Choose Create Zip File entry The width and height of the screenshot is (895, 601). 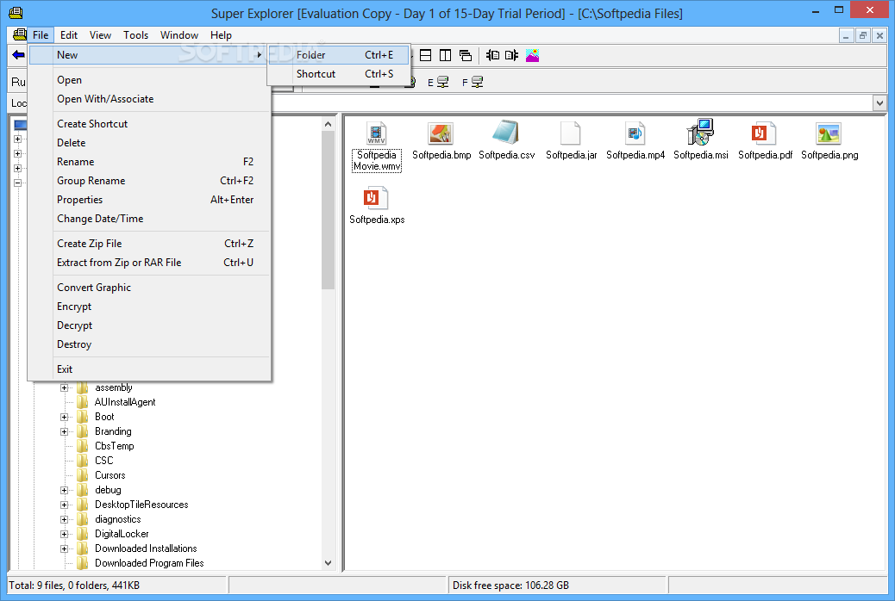click(149, 244)
